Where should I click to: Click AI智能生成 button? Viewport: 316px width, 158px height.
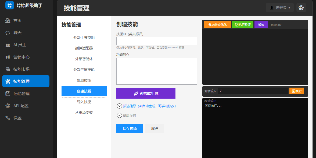pyautogui.click(x=146, y=93)
